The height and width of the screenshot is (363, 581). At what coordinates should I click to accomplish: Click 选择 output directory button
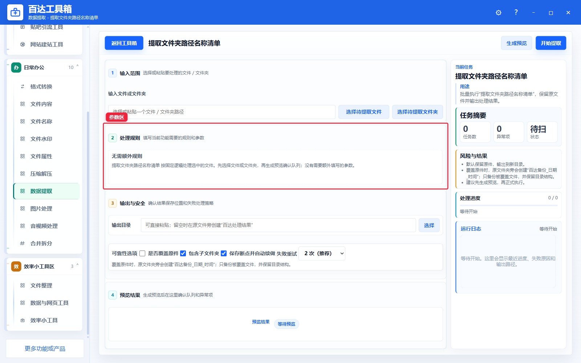click(x=429, y=225)
